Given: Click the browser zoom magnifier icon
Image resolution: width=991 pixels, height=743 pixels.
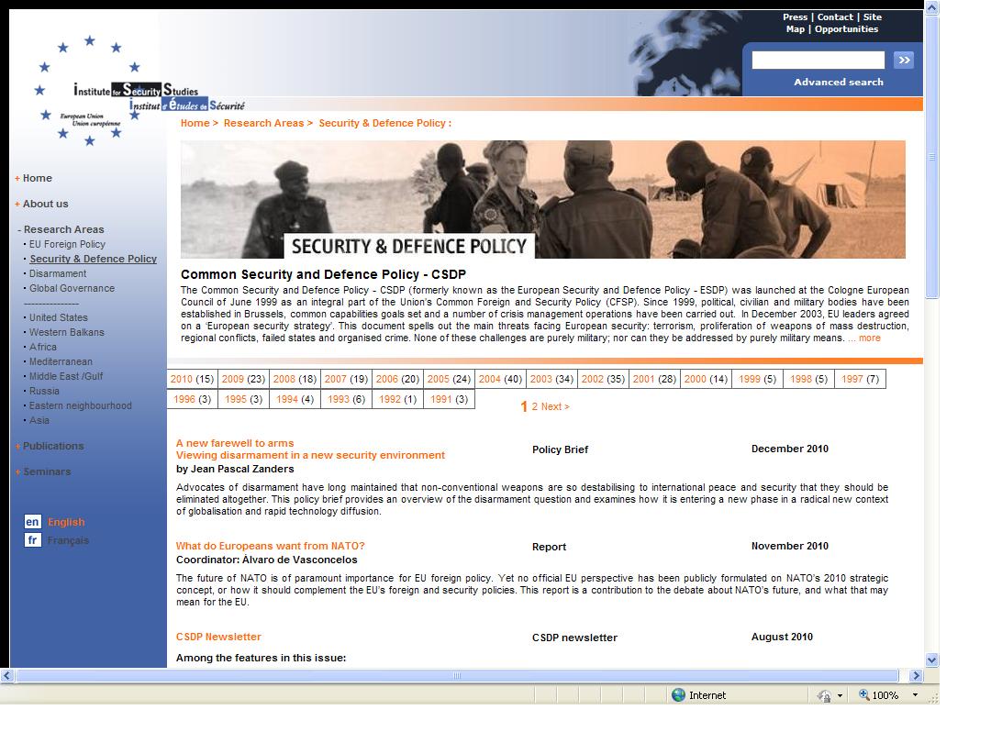Looking at the screenshot, I should [864, 695].
